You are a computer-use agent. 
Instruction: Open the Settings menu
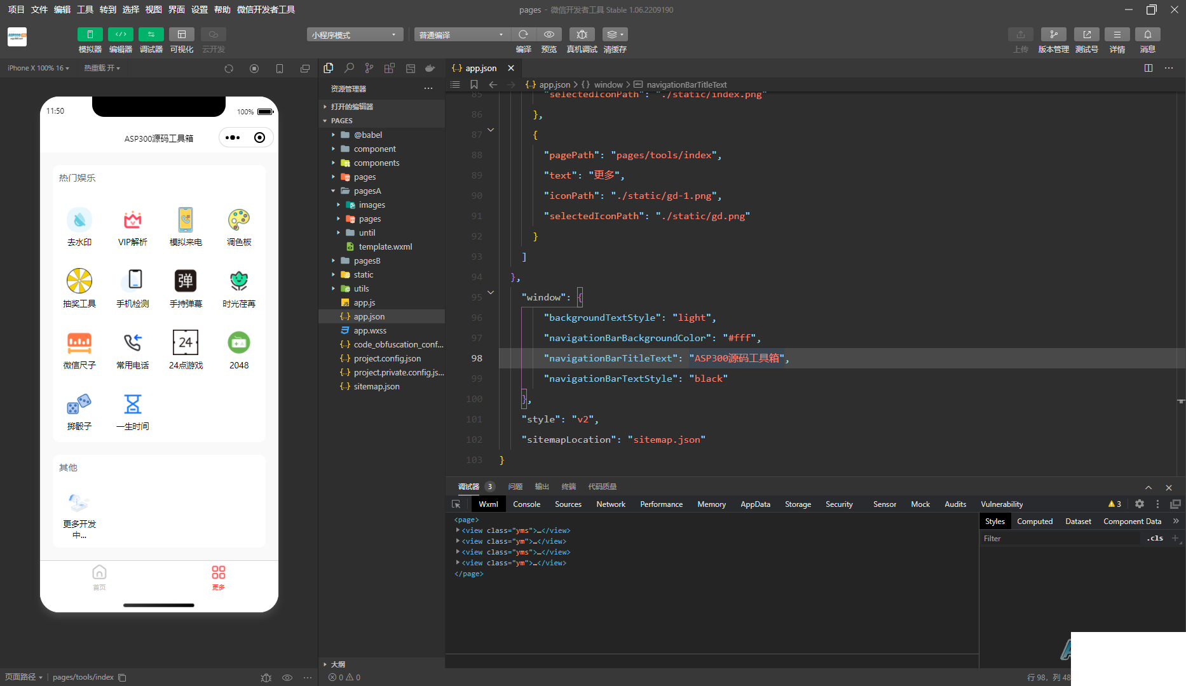[x=200, y=10]
